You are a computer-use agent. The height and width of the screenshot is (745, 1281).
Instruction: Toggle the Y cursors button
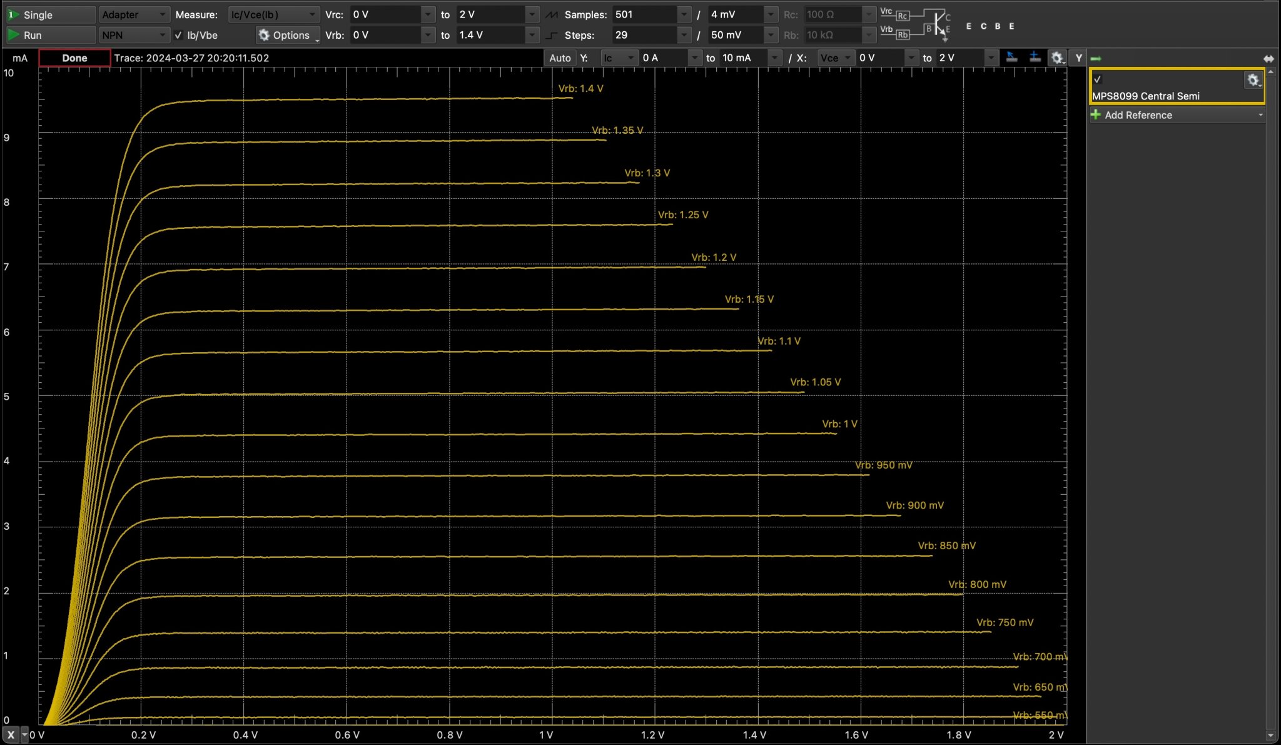(1078, 58)
